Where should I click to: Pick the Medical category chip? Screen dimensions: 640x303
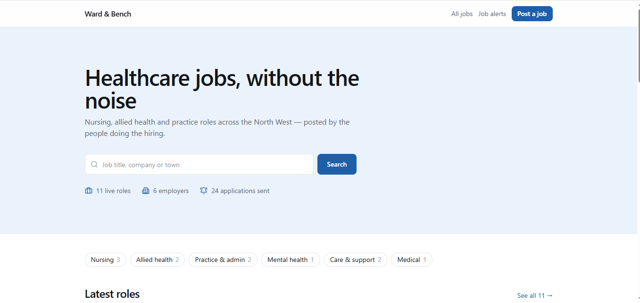412,260
